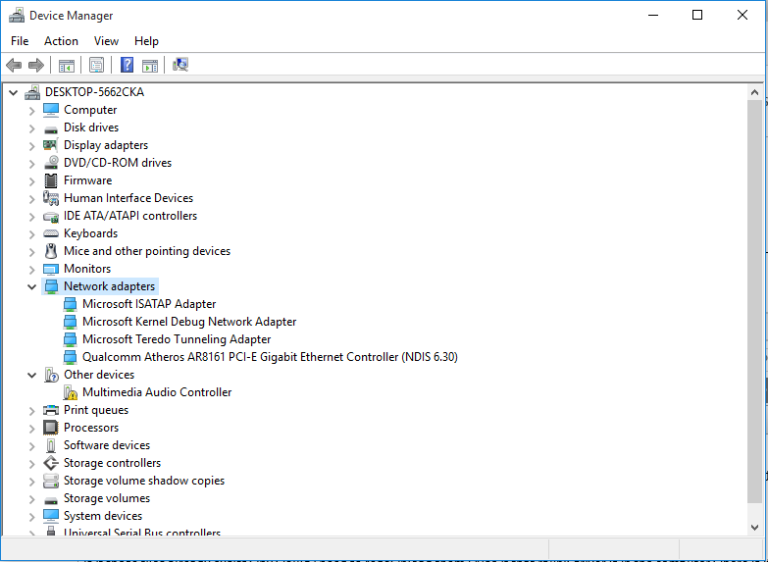Select Microsoft Teredo Tunneling Adapter
This screenshot has width=768, height=562.
pyautogui.click(x=177, y=339)
